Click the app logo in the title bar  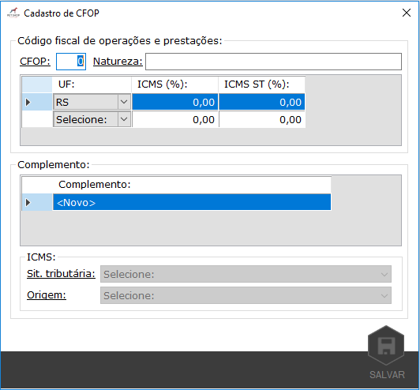click(x=13, y=13)
